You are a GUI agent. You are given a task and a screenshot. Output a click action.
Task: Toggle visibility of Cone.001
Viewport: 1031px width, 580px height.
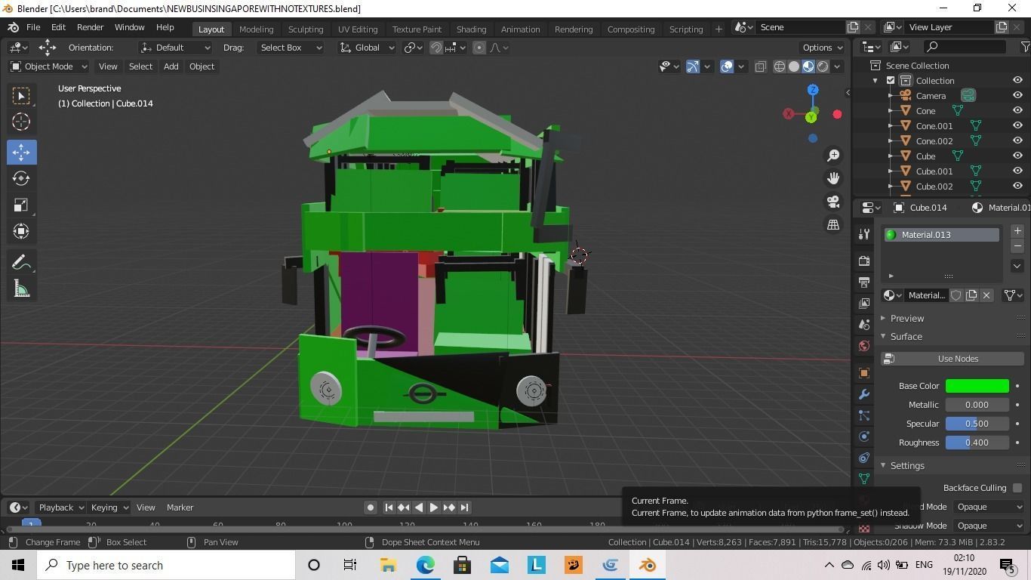(x=1017, y=125)
